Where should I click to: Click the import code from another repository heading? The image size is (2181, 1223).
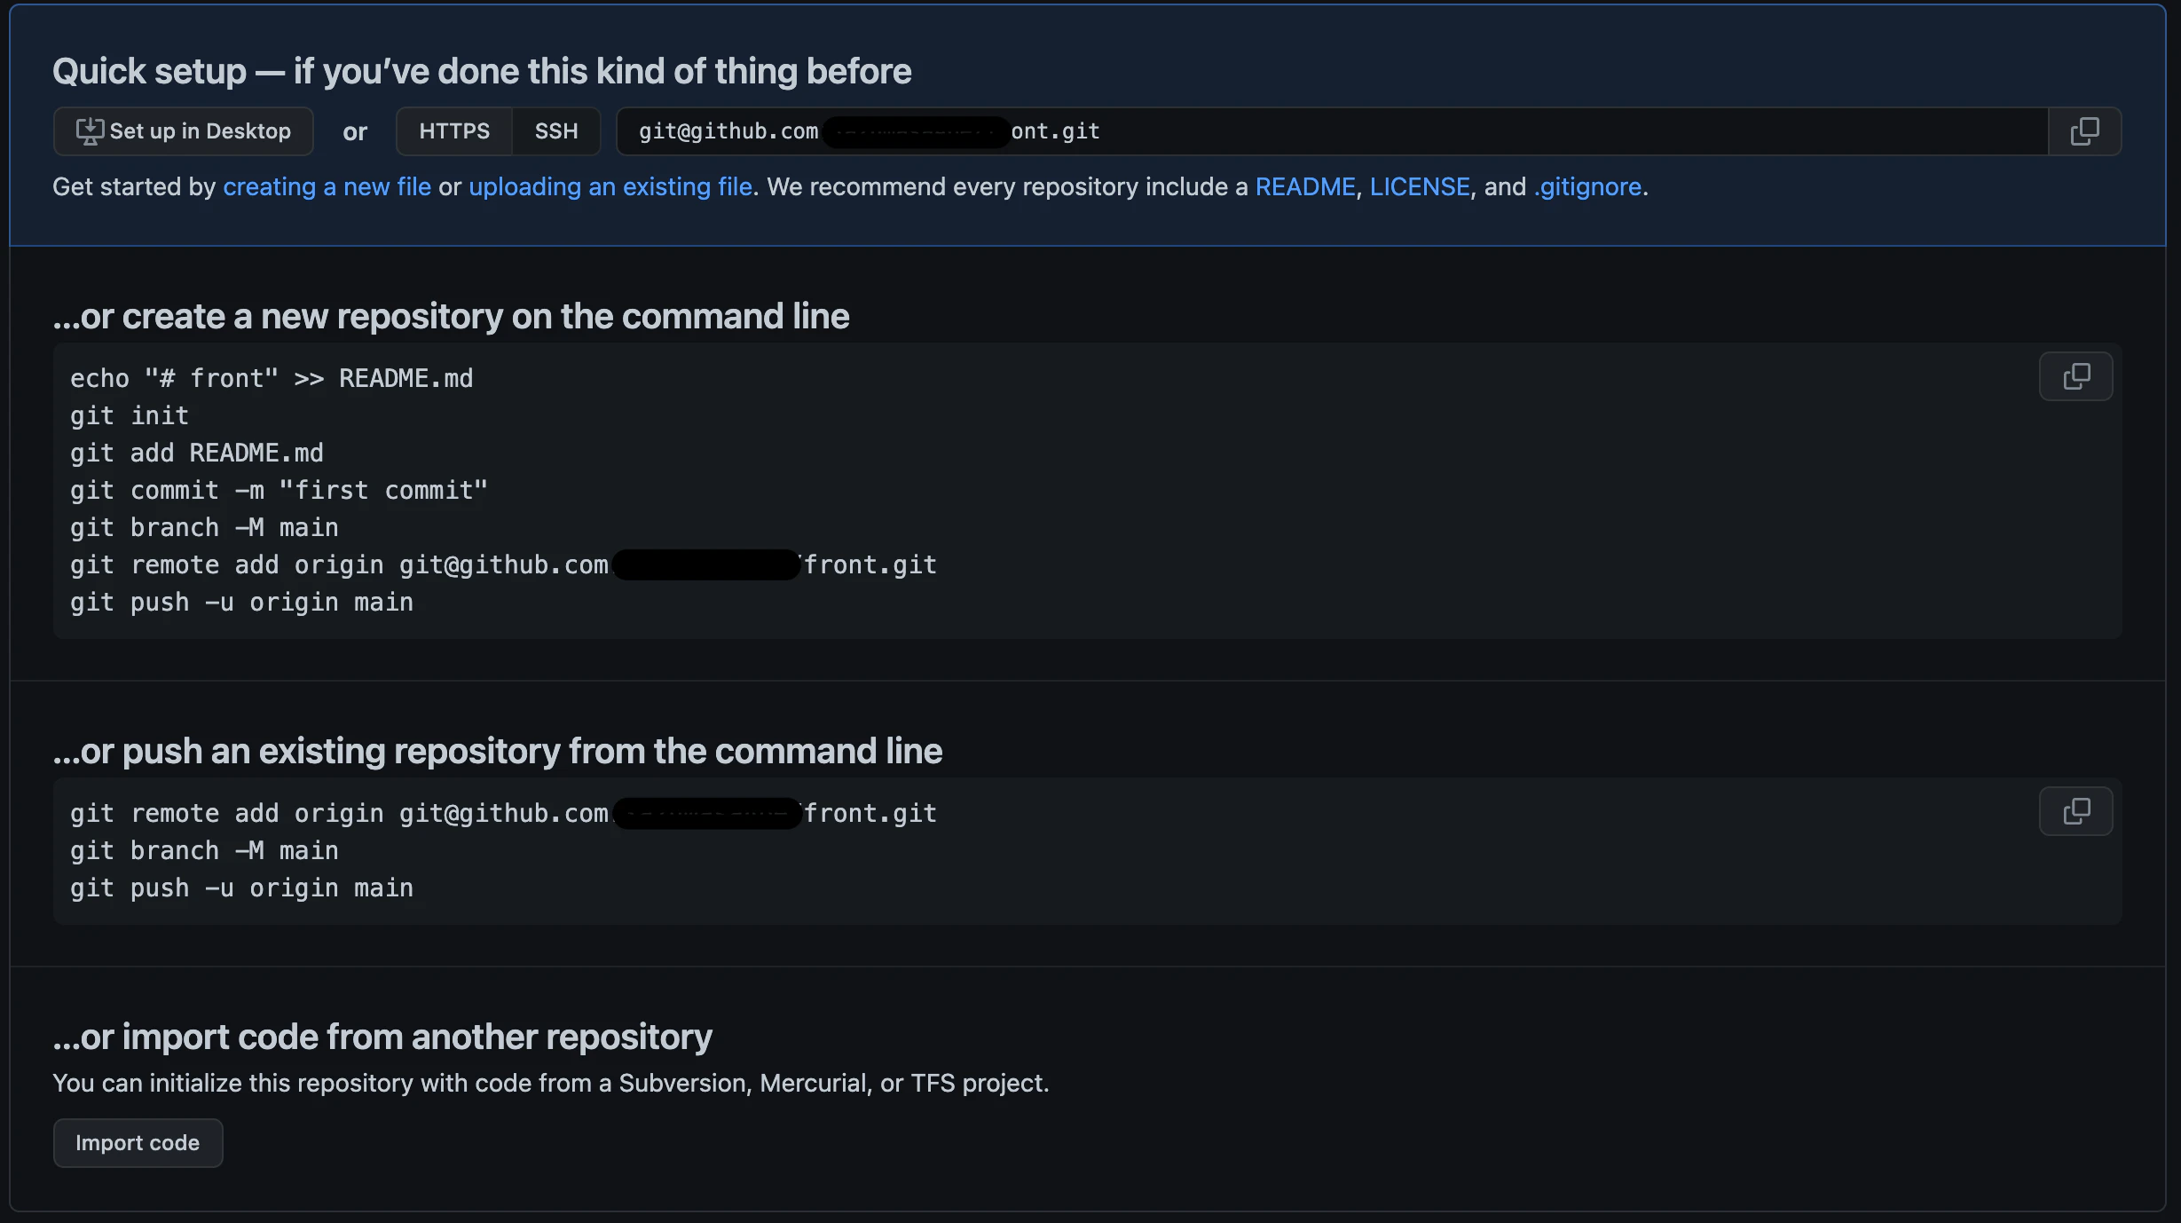pyautogui.click(x=382, y=1037)
